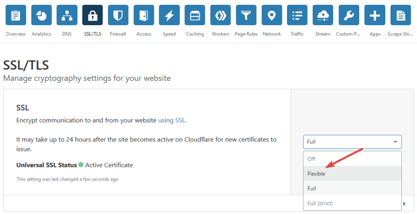Follow the 'using SSL' link
Screen dimensions: 417x214
coord(172,120)
